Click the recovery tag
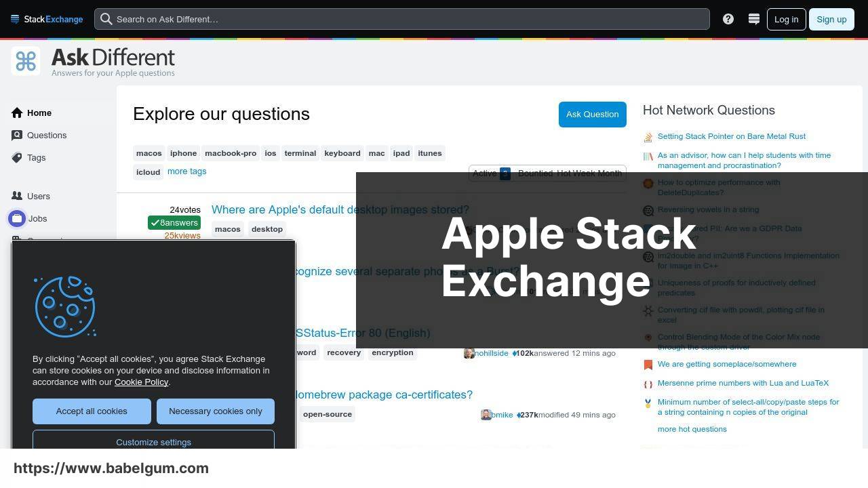Image resolution: width=868 pixels, height=488 pixels. (344, 352)
